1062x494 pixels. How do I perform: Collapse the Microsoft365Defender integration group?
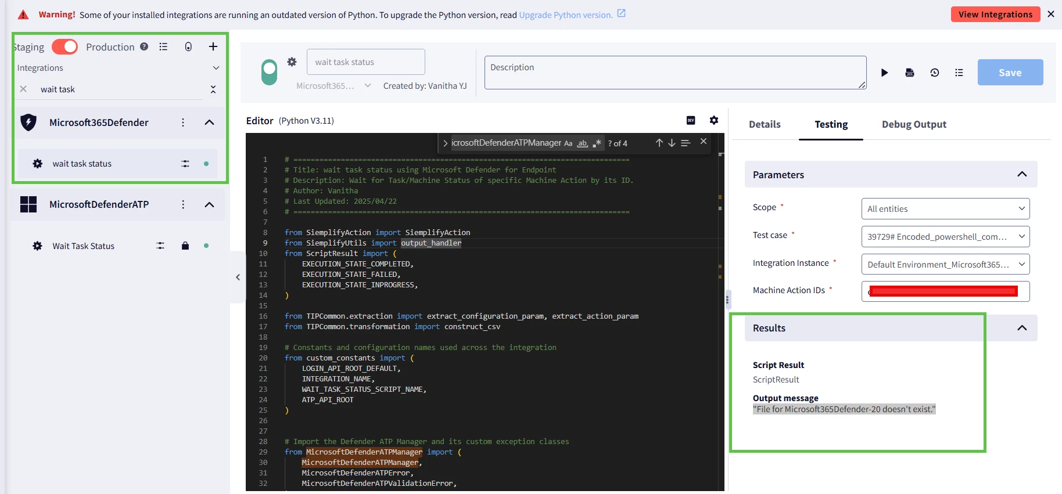tap(210, 122)
